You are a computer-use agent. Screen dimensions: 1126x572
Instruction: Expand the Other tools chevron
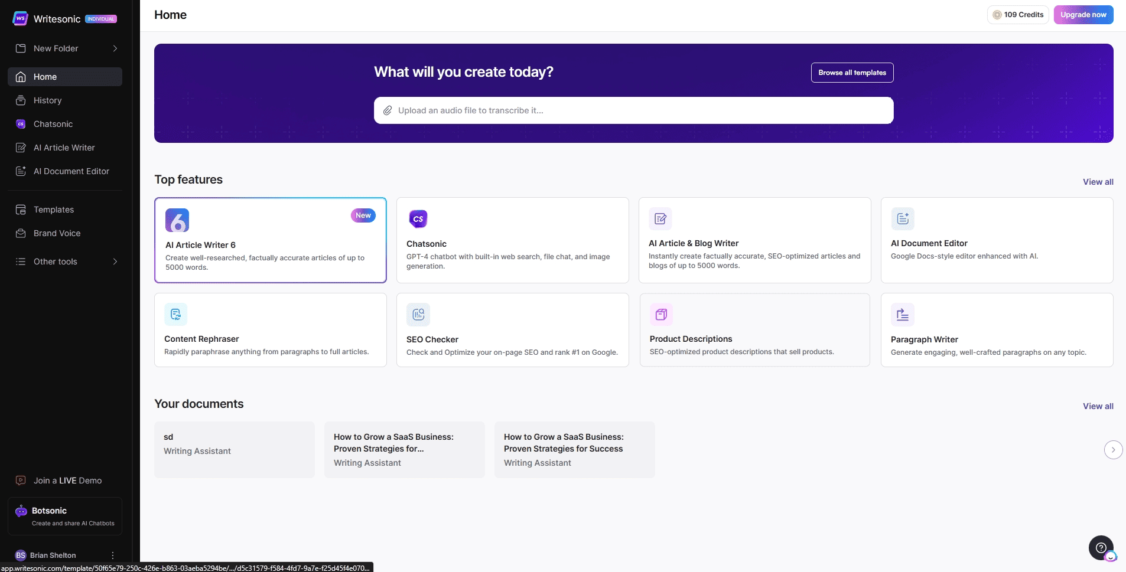(x=115, y=262)
